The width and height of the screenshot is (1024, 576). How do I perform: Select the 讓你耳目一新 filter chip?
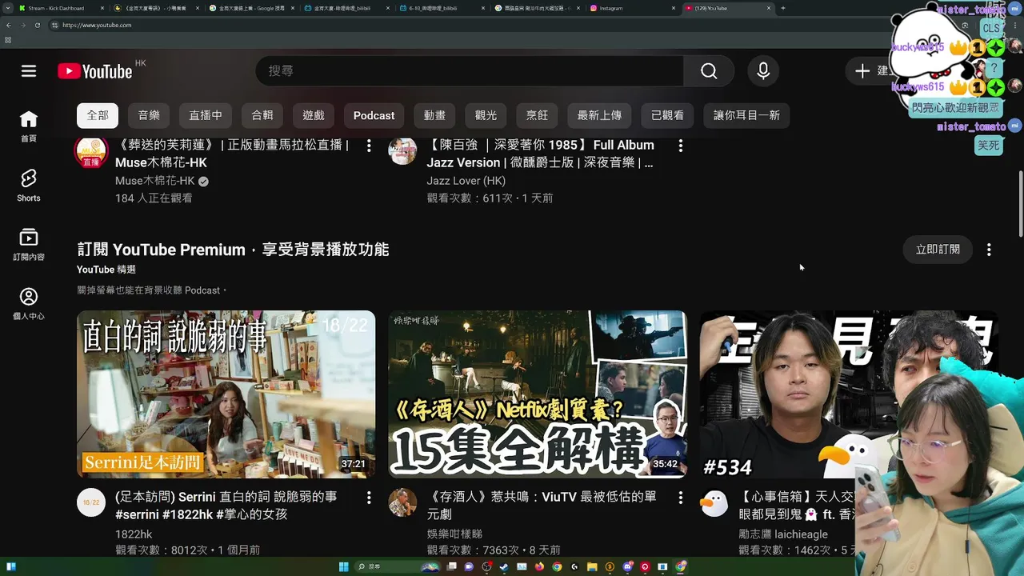pyautogui.click(x=746, y=115)
